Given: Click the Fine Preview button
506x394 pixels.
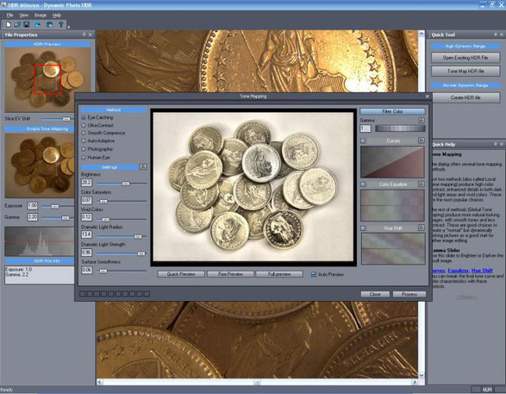Looking at the screenshot, I should coord(230,274).
